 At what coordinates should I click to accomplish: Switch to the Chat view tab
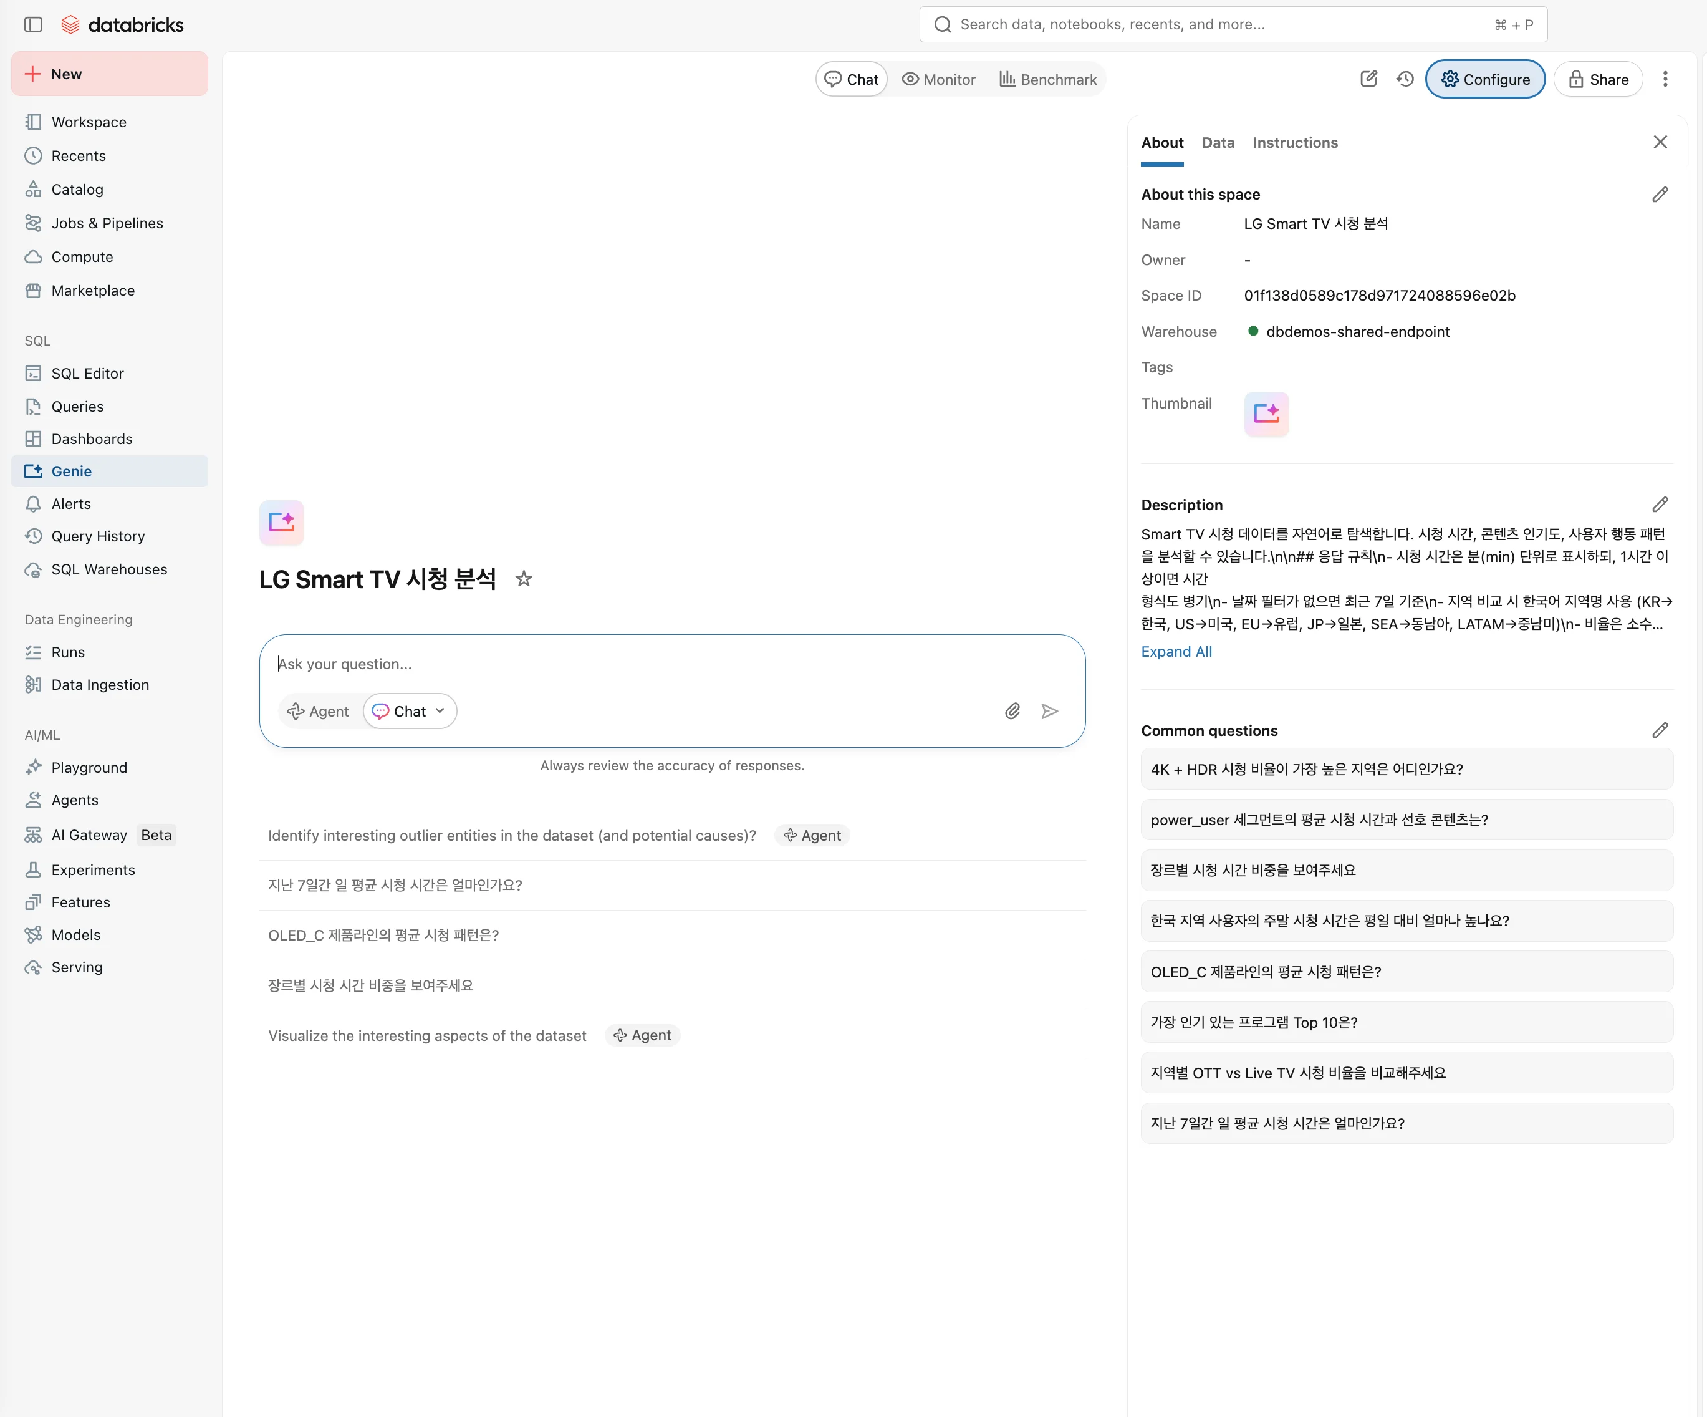tap(851, 80)
